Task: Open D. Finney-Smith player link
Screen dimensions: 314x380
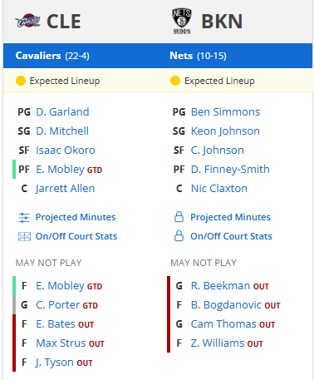Action: click(x=230, y=170)
